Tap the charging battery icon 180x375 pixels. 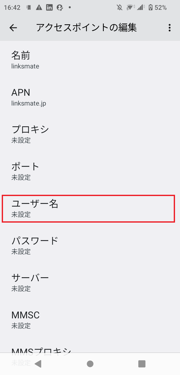(150, 8)
